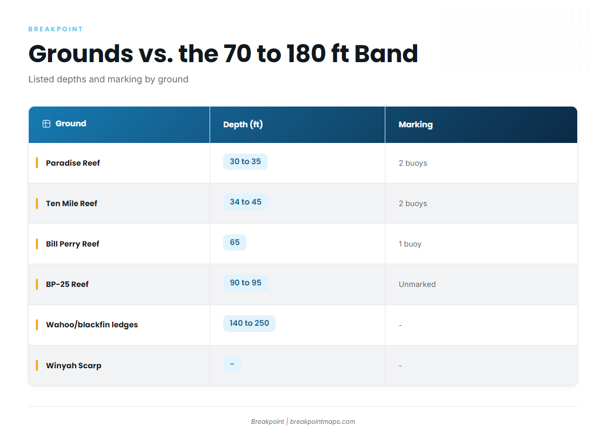
Task: Click the 140 to 250 depth badge
Action: click(x=249, y=323)
